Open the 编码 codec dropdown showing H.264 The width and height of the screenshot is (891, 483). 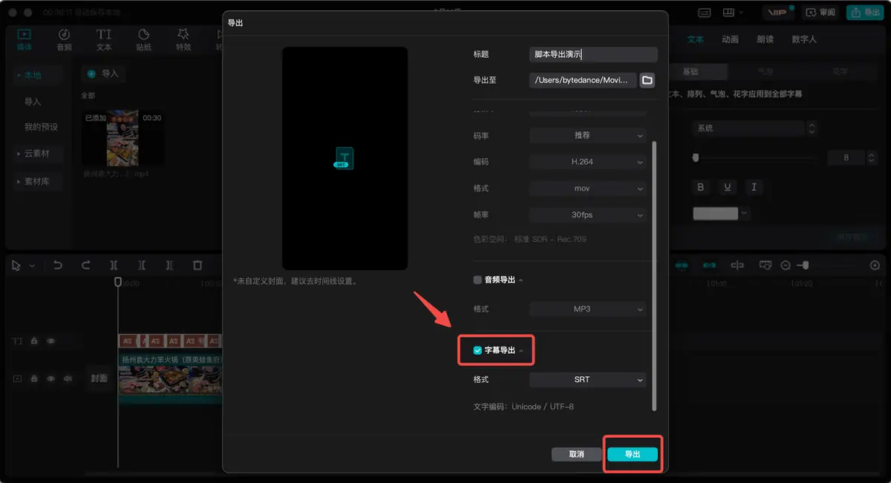pos(587,162)
